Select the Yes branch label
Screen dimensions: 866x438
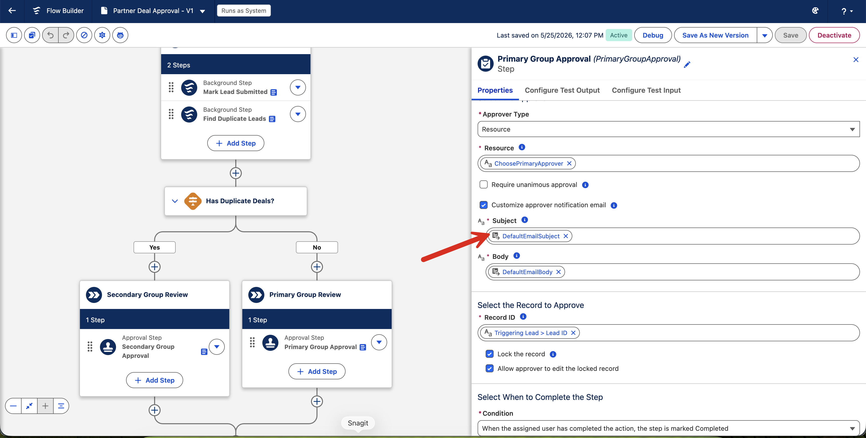155,247
